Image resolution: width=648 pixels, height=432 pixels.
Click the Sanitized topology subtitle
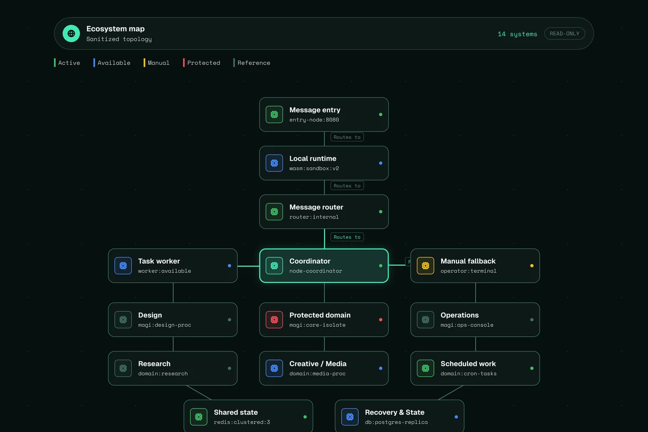coord(119,39)
